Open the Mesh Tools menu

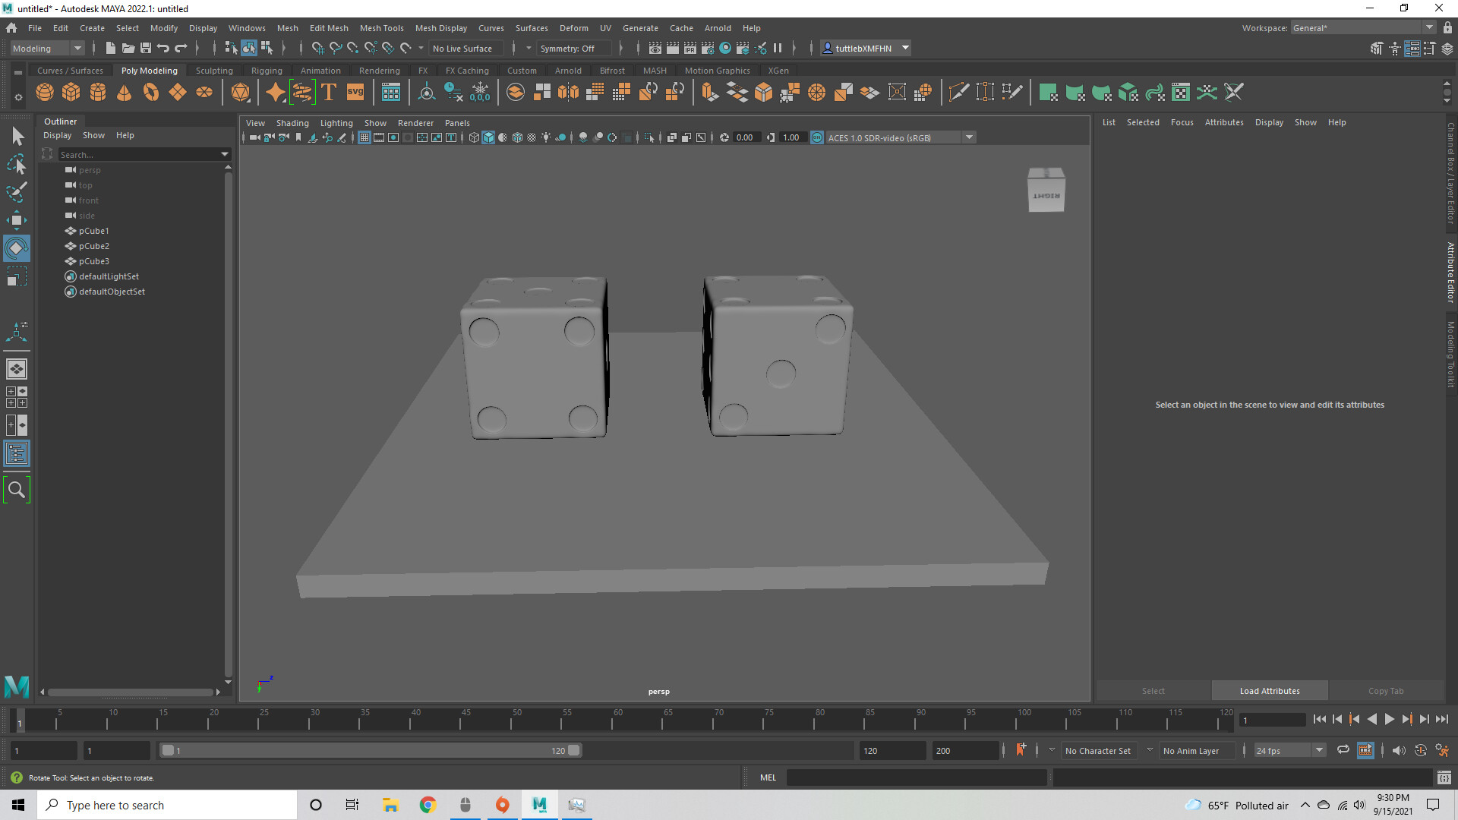point(381,28)
